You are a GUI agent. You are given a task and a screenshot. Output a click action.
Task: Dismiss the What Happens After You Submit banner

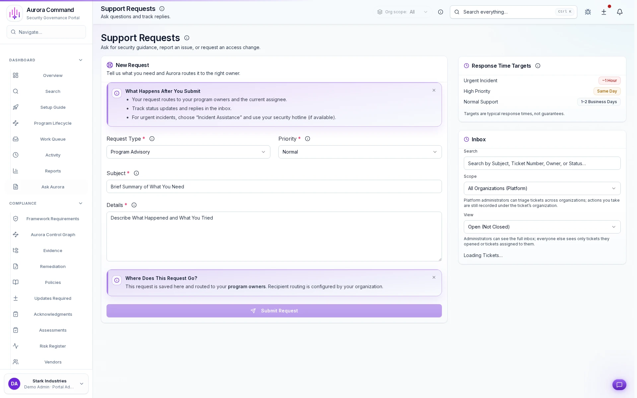pos(434,90)
